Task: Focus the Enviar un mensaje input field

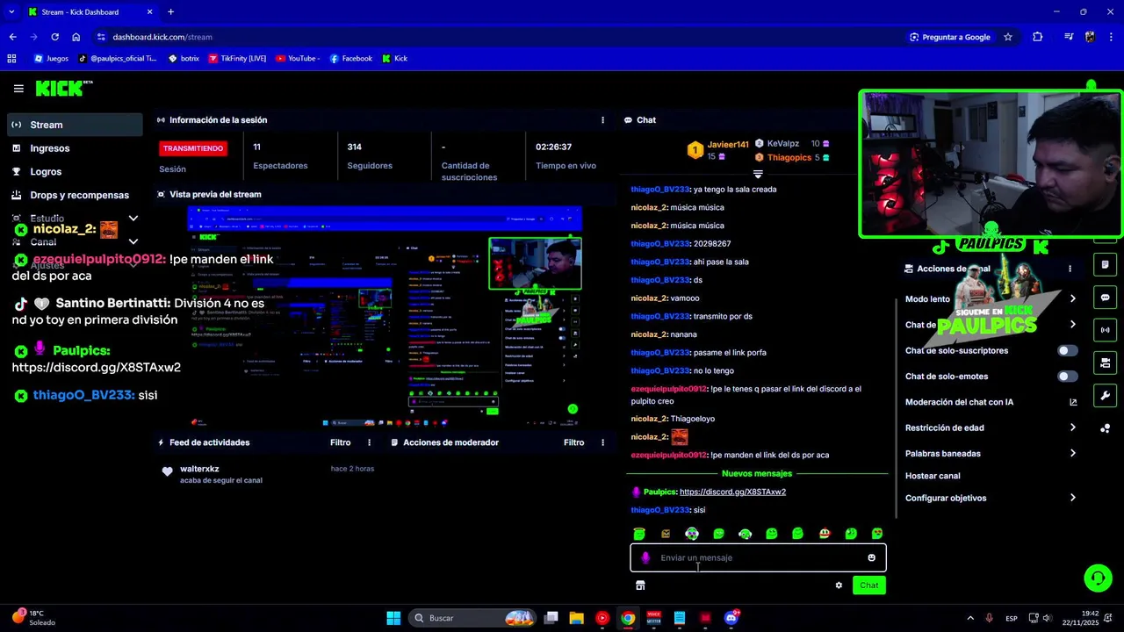Action: pyautogui.click(x=758, y=557)
